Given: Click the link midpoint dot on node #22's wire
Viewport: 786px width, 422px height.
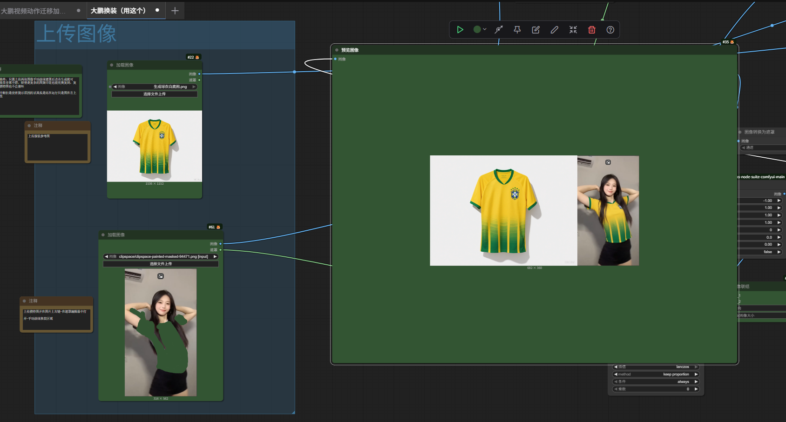Looking at the screenshot, I should point(294,72).
